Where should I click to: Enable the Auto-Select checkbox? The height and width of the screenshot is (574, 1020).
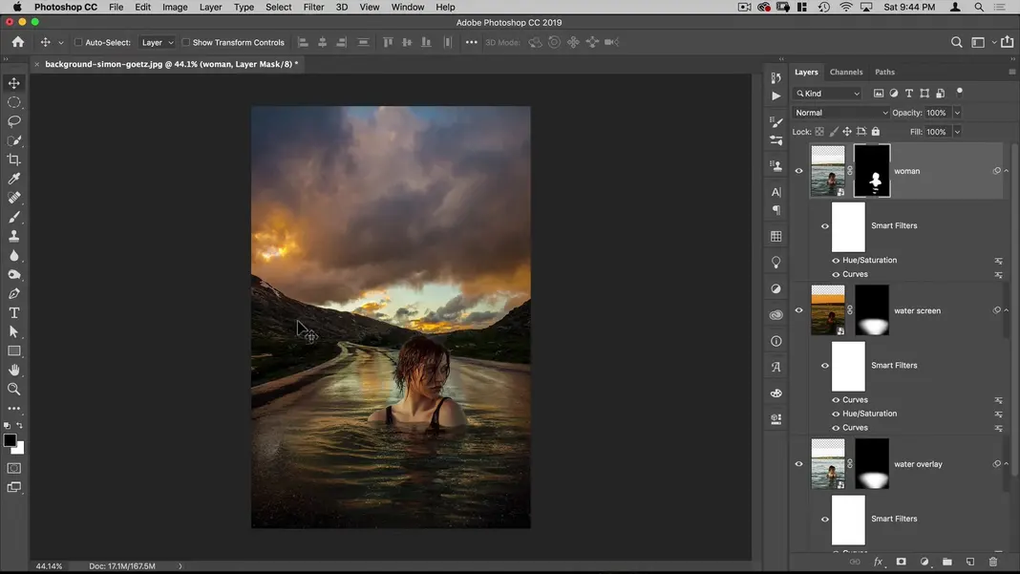click(78, 42)
